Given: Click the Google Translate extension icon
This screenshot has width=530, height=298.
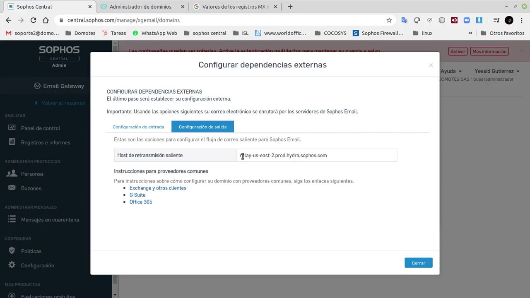Looking at the screenshot, I should [x=405, y=20].
